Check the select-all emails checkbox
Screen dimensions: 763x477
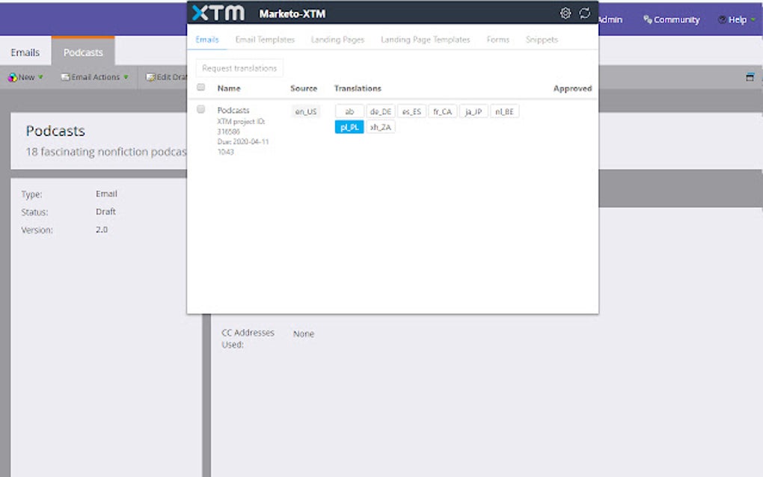tap(200, 87)
